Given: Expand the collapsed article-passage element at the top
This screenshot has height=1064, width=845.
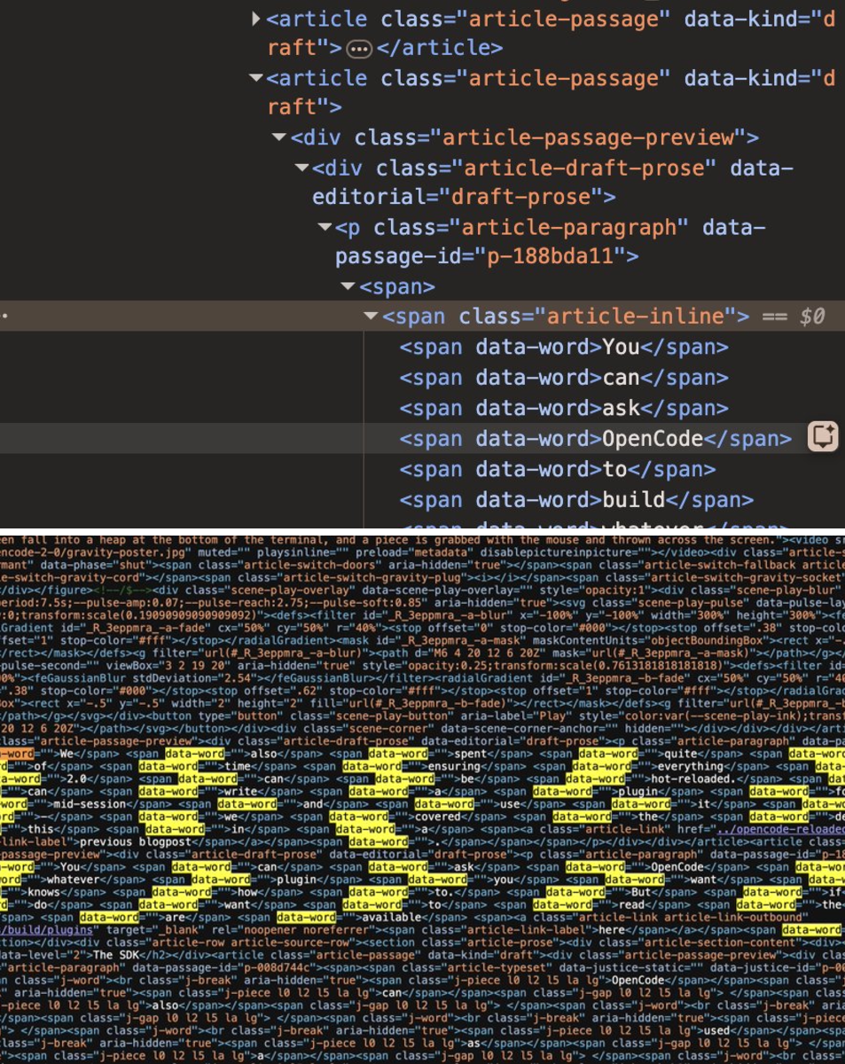Looking at the screenshot, I should pyautogui.click(x=256, y=18).
